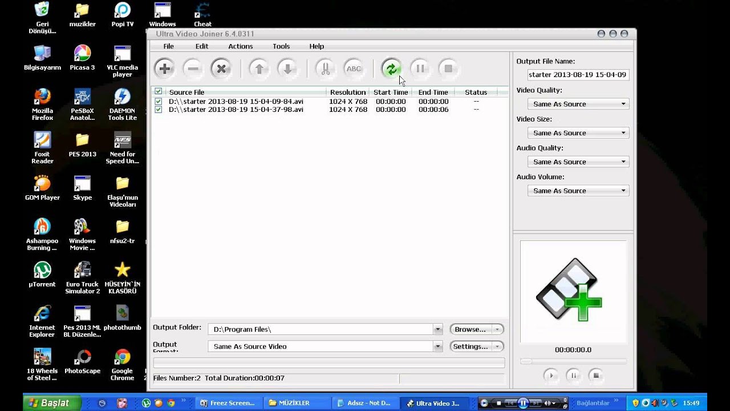This screenshot has width=730, height=411.
Task: Open the Audio Quality dropdown
Action: coord(578,162)
